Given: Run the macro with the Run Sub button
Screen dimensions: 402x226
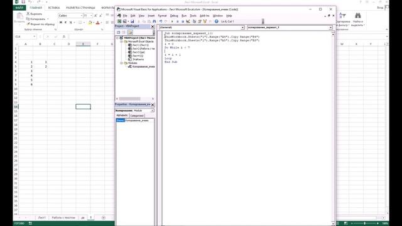Looking at the screenshot, I should coord(172,21).
